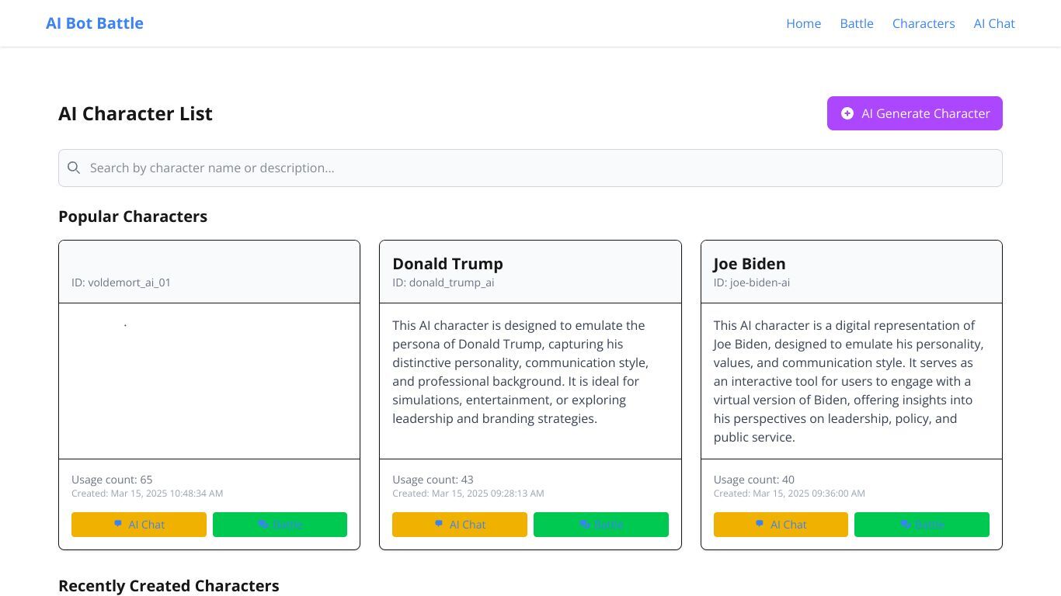Open AI Bot Battle home logo link
This screenshot has width=1061, height=596.
[95, 23]
